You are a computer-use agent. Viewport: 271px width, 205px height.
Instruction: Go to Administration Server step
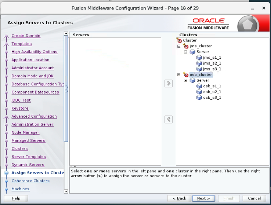tap(32, 124)
